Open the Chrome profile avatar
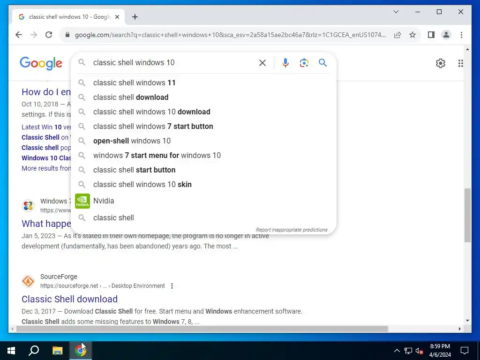Screen dimensions: 480x360 click(446, 35)
